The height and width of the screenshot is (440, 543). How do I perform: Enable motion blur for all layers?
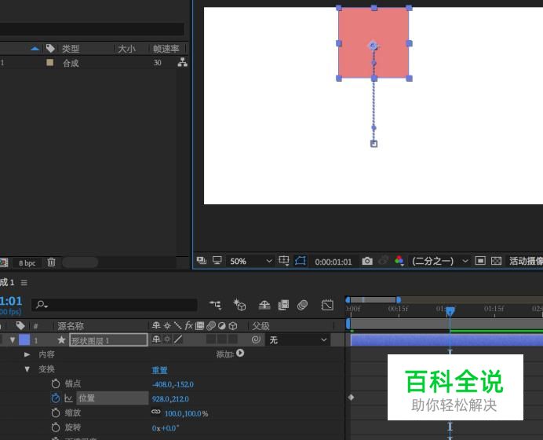point(302,305)
